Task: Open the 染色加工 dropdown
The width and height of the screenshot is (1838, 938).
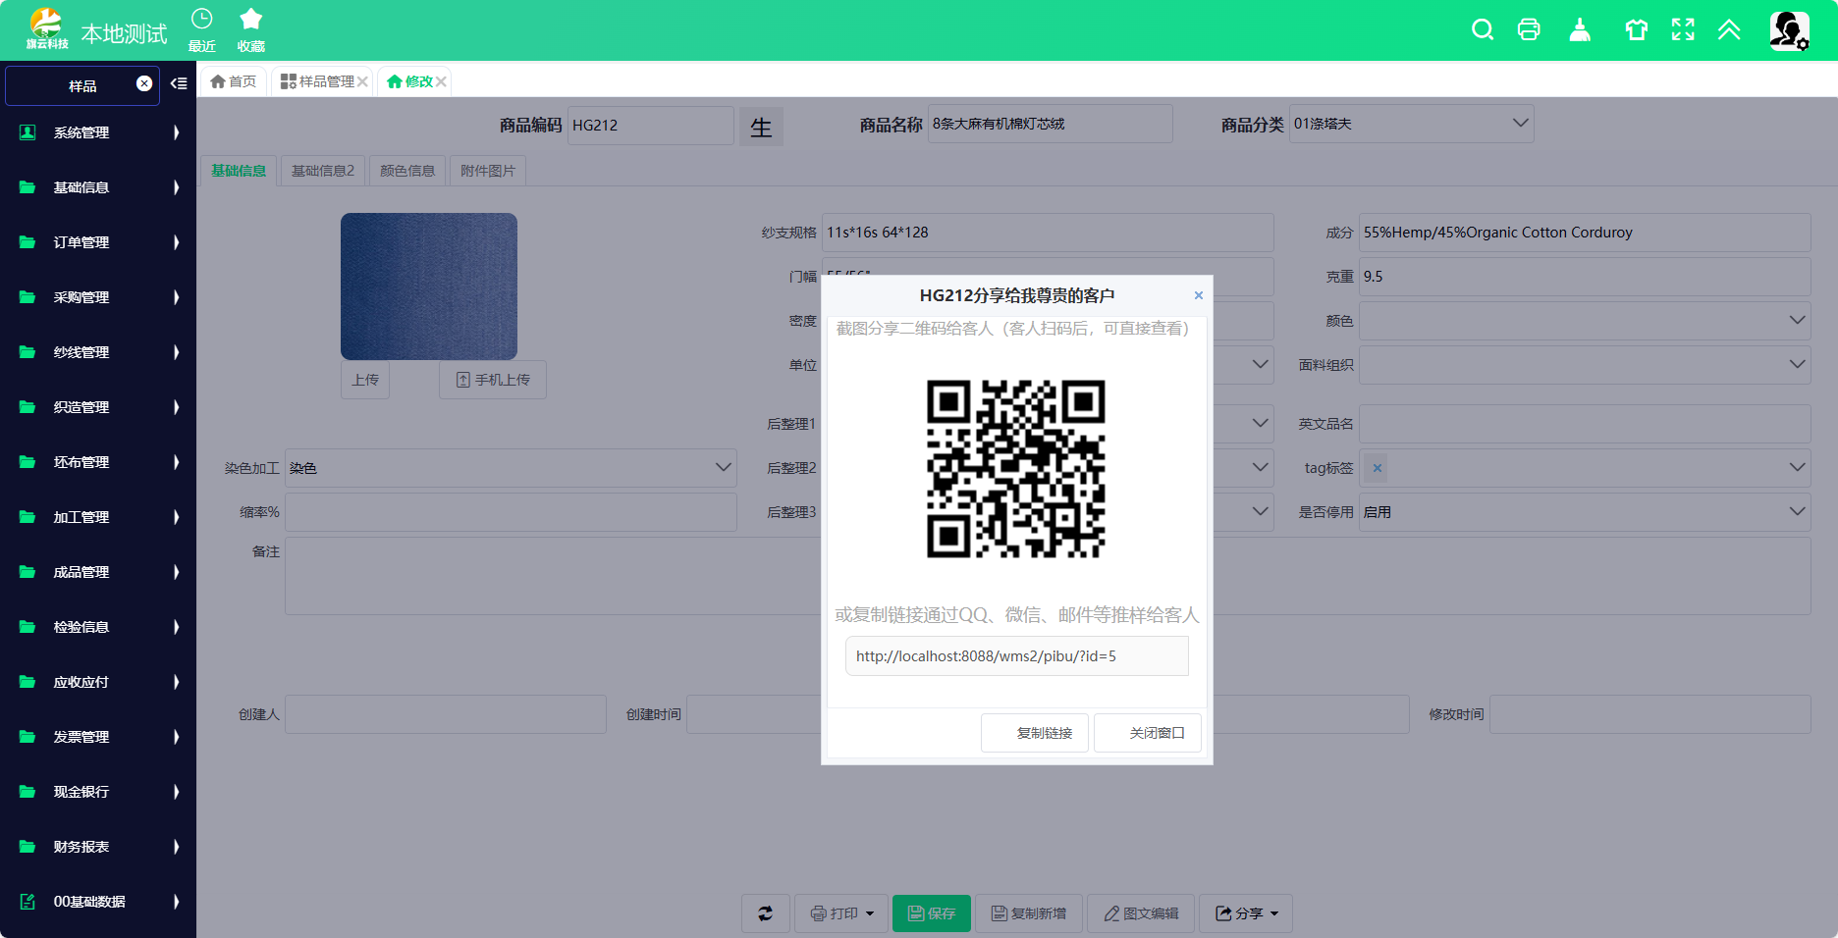Action: click(511, 468)
